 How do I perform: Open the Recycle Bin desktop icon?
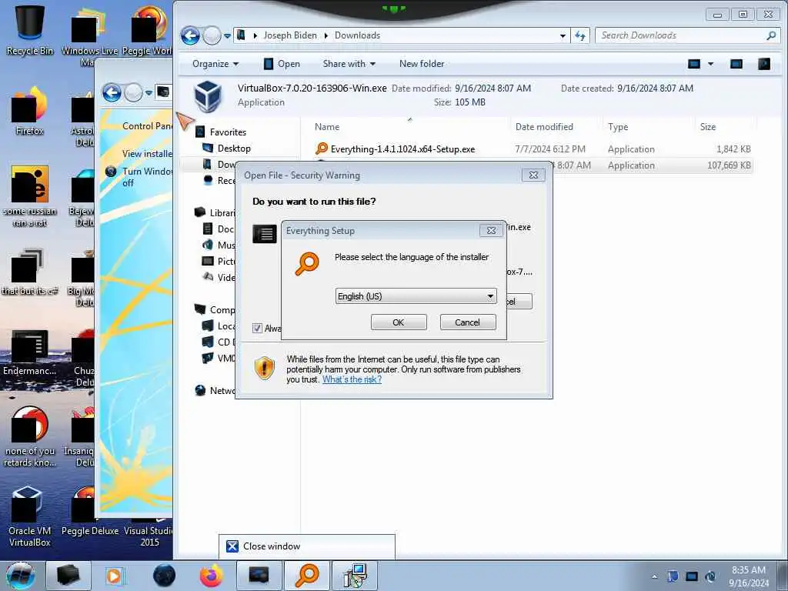point(30,29)
